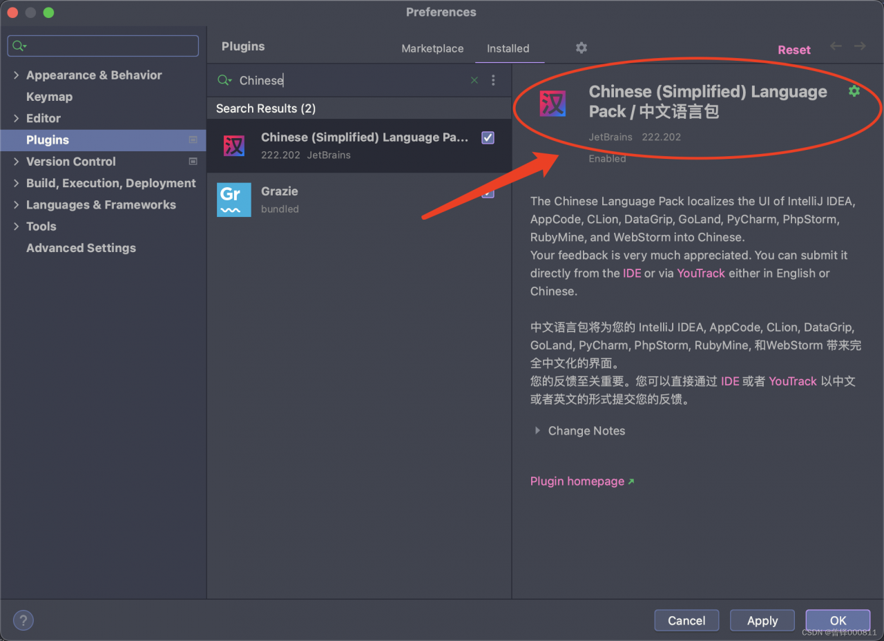
Task: Click the magnifier icon in the plugin search field
Action: pyautogui.click(x=224, y=80)
